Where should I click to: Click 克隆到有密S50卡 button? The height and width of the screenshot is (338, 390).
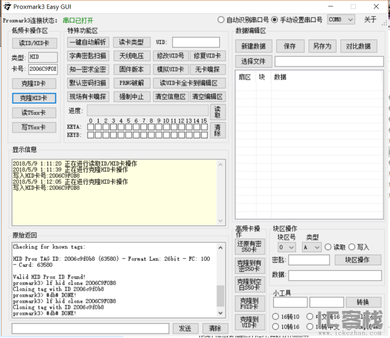pyautogui.click(x=250, y=265)
